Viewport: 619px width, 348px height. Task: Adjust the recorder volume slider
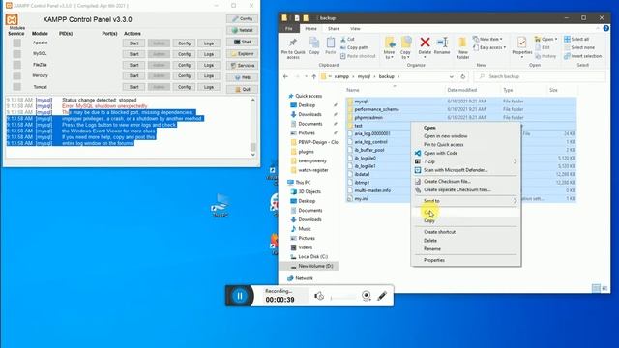point(343,297)
